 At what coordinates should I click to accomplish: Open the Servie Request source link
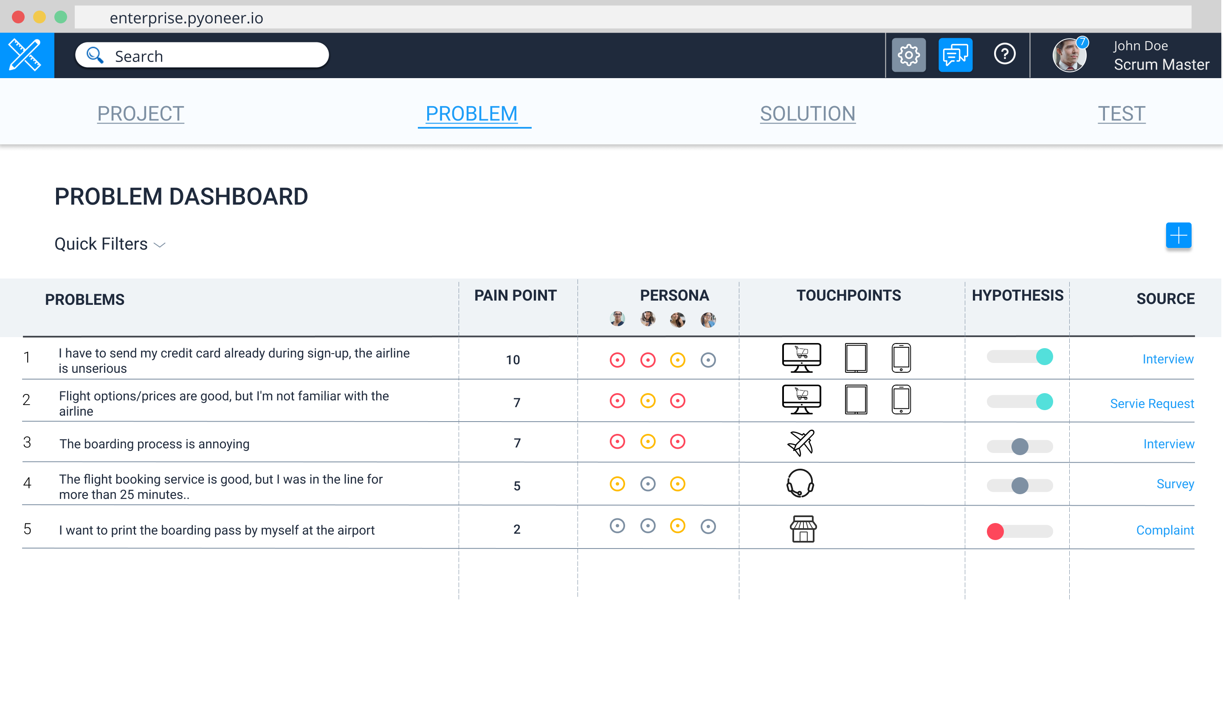click(1151, 403)
